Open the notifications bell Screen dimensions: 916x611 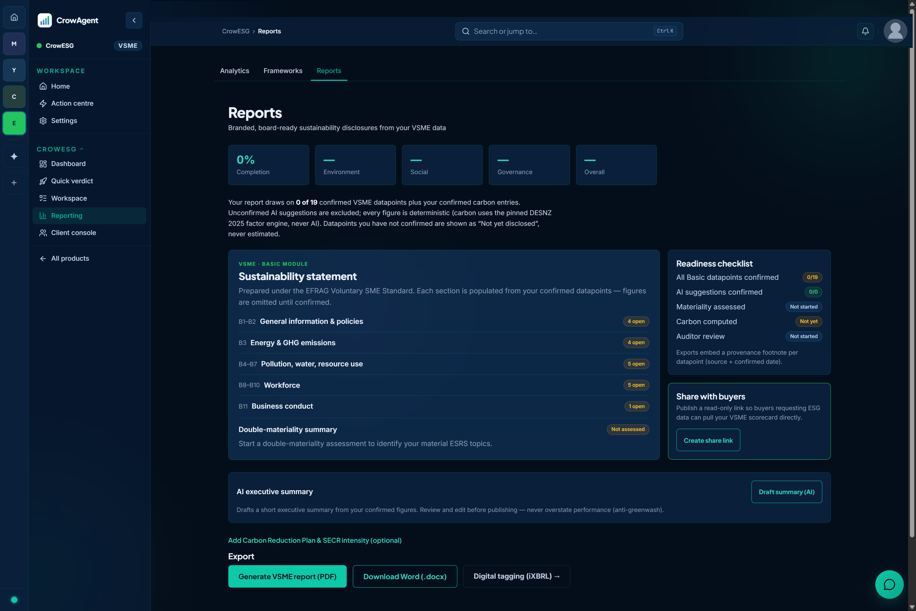tap(865, 31)
